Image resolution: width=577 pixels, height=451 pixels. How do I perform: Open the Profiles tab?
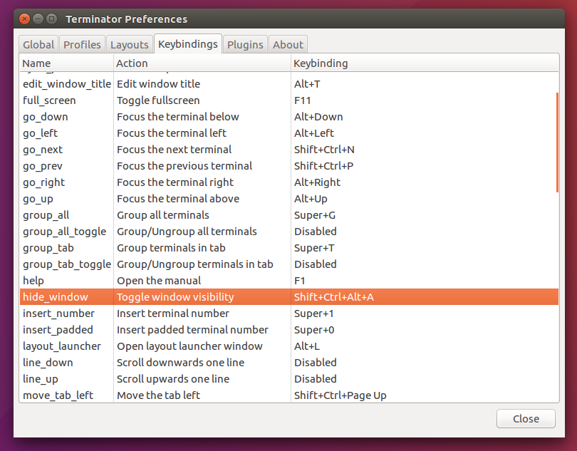coord(82,45)
